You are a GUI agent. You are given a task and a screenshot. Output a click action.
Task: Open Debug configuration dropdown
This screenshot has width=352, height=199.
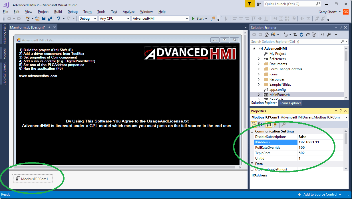tap(95, 19)
